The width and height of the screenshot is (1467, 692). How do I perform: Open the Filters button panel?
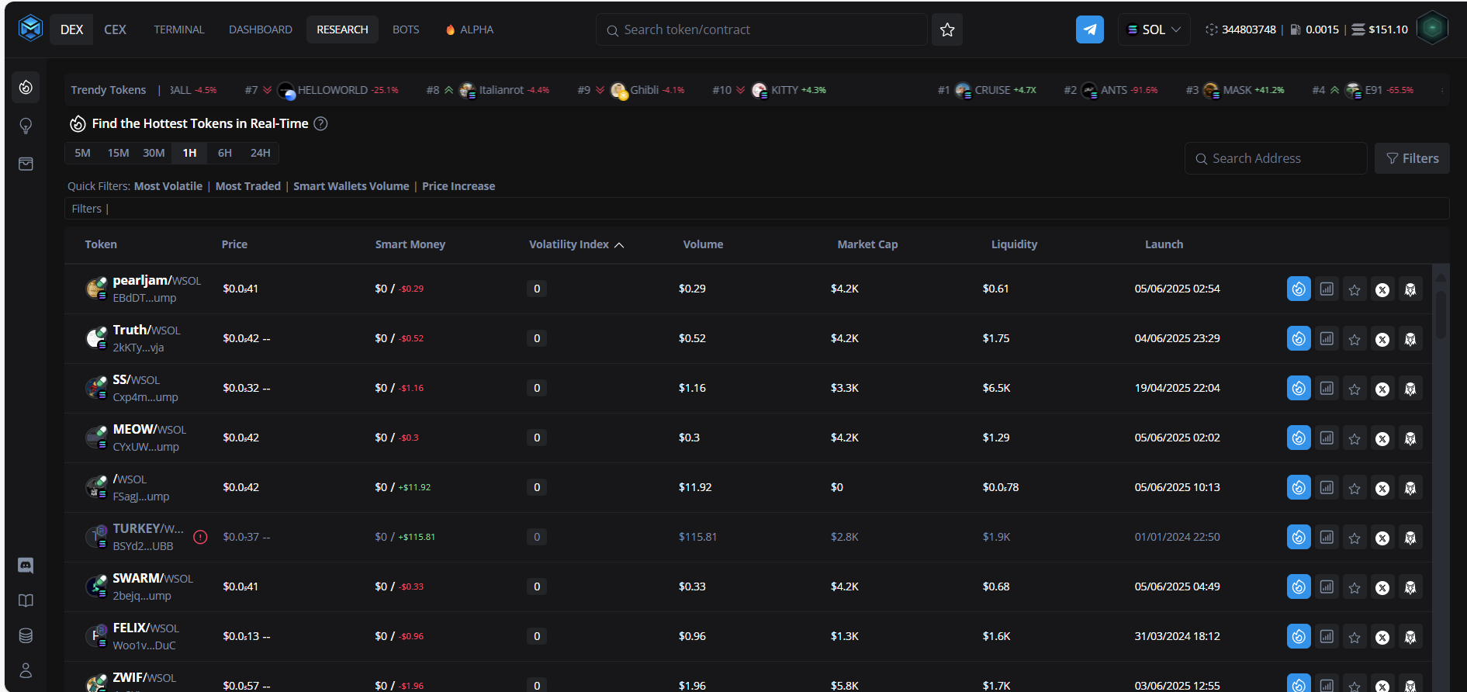(1412, 158)
